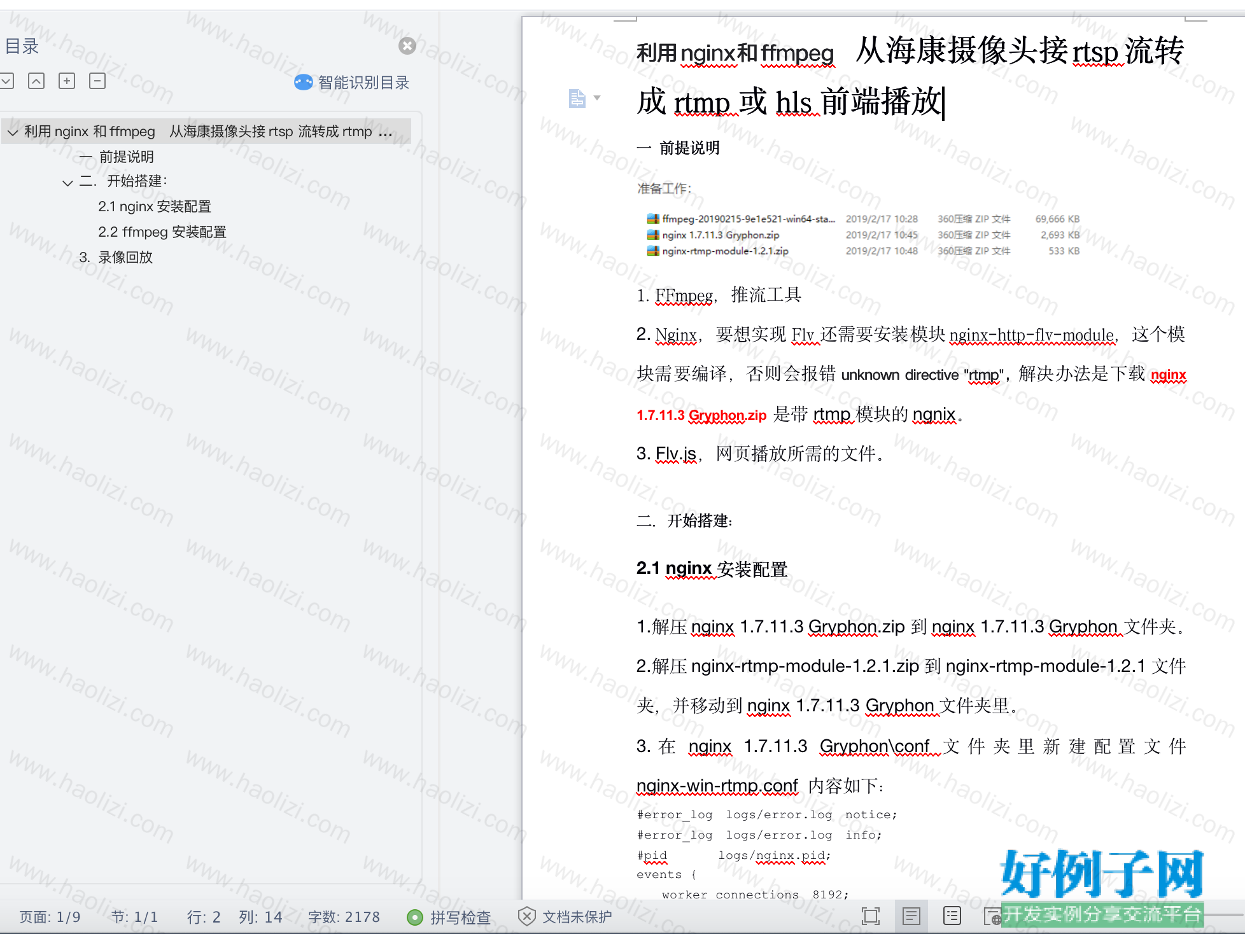Click the embedded zip file list image

[863, 235]
